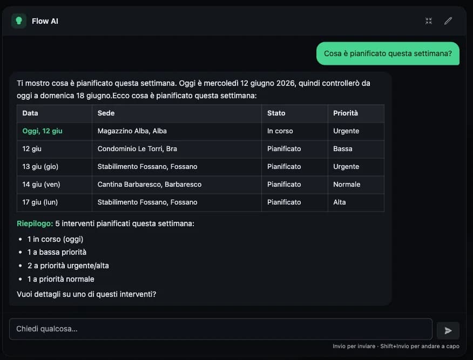473x360 pixels.
Task: Click the hint 'Invio per inviare' text
Action: pos(354,346)
